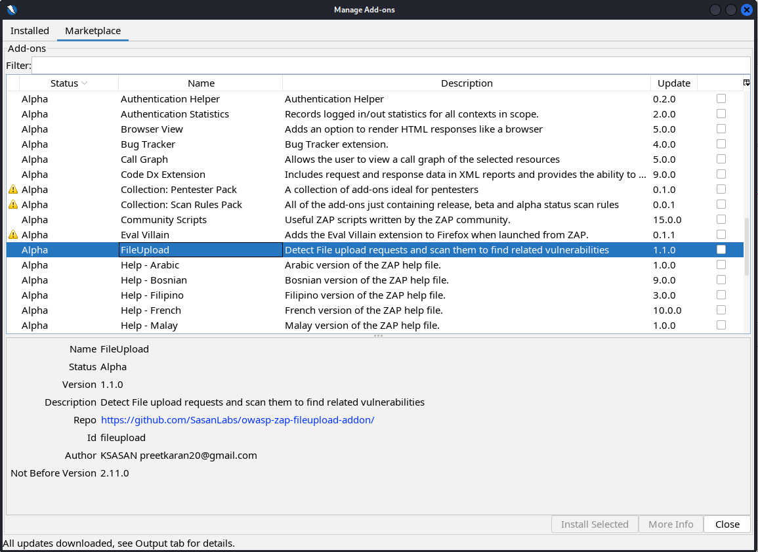The width and height of the screenshot is (758, 552).
Task: Enable the Call Graph checkbox
Action: [x=721, y=159]
